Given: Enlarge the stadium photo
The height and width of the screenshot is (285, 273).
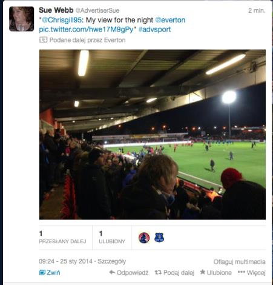Looking at the screenshot, I should [153, 135].
